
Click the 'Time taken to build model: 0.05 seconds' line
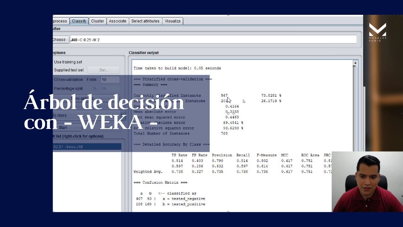177,68
